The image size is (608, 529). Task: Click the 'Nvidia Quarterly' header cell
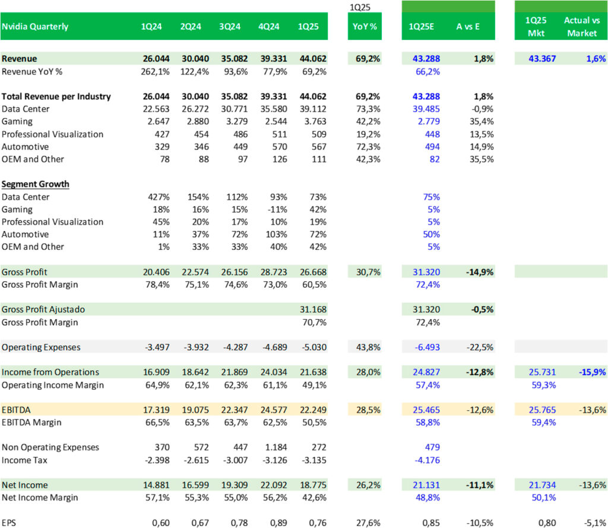click(x=35, y=27)
